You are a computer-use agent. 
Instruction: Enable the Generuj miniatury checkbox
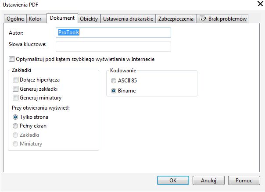coord(16,97)
